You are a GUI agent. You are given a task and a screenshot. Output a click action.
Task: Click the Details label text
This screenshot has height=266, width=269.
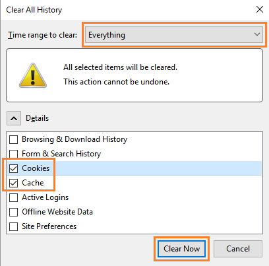pos(38,118)
